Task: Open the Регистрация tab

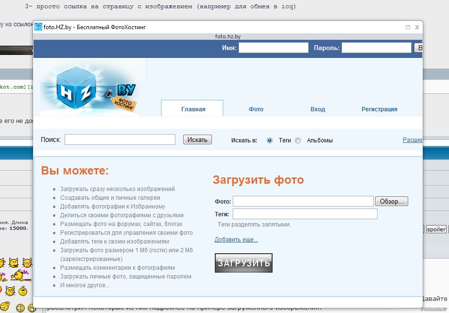Action: [380, 109]
